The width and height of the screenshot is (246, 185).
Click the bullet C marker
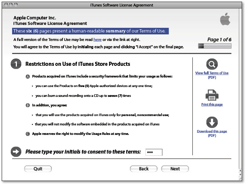click(28, 134)
